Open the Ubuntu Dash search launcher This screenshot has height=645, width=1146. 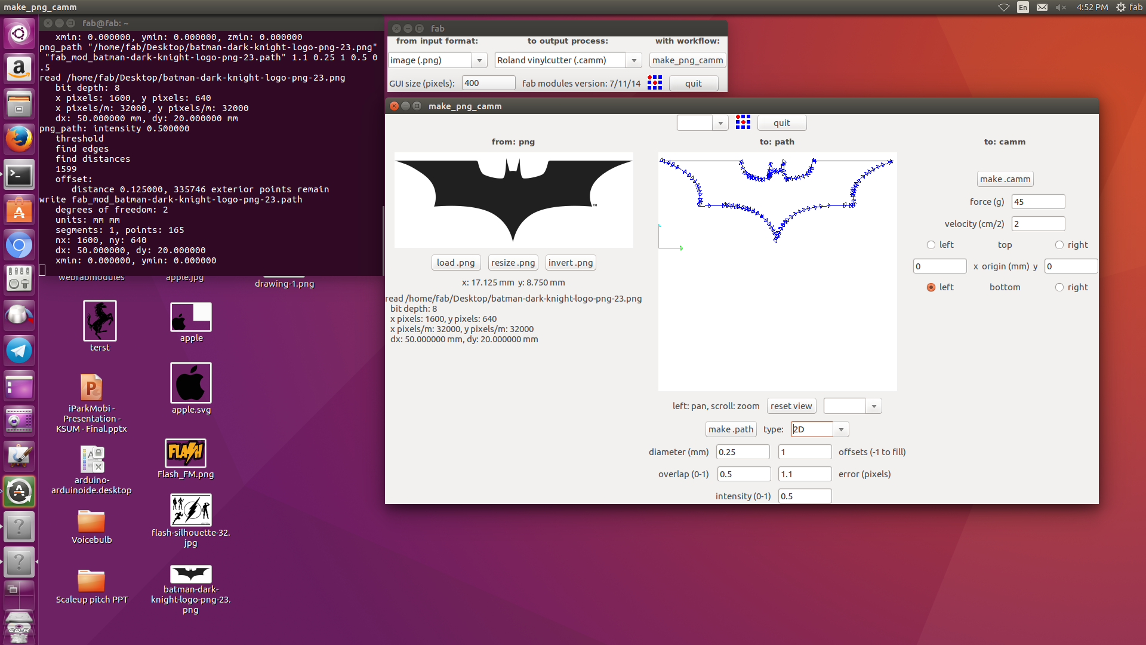click(x=19, y=33)
